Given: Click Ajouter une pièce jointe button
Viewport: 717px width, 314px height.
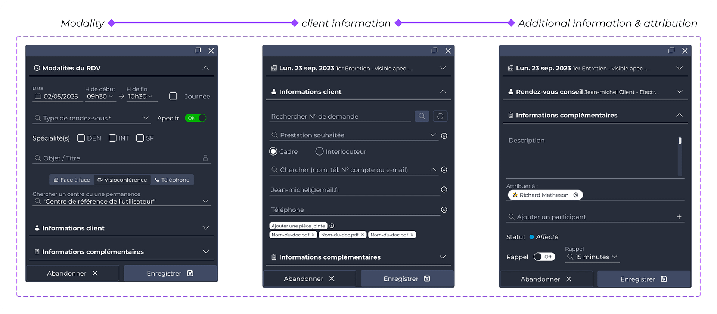Looking at the screenshot, I should (x=298, y=226).
